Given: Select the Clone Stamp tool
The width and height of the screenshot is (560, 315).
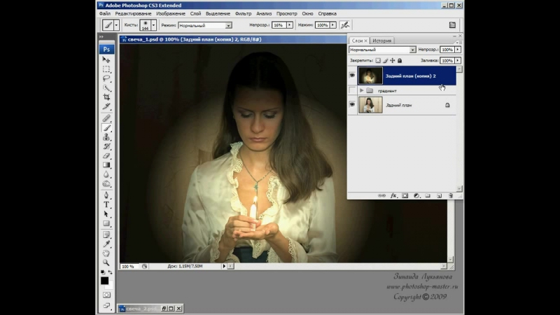Looking at the screenshot, I should [106, 137].
